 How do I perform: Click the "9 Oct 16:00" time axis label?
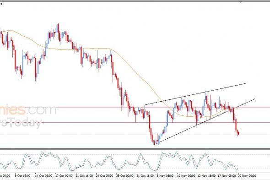(x=22, y=176)
